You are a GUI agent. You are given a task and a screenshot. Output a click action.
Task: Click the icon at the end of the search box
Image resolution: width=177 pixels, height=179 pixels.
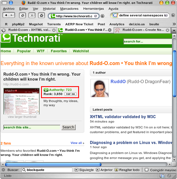coord(166,15)
